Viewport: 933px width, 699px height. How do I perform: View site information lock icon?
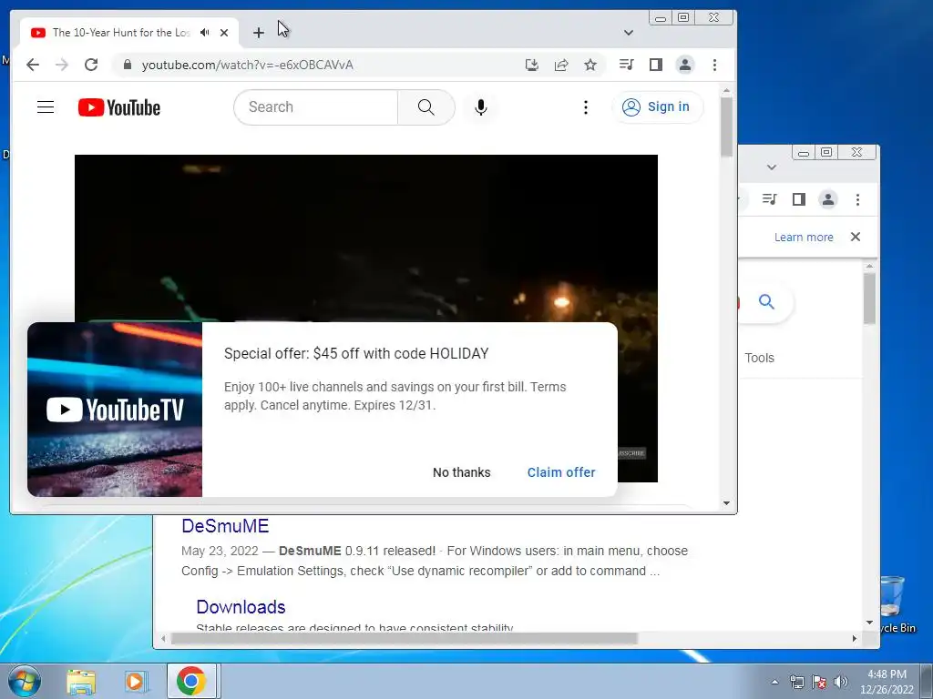point(127,65)
